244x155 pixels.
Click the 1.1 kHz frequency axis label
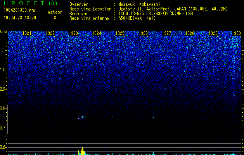click(x=3, y=50)
